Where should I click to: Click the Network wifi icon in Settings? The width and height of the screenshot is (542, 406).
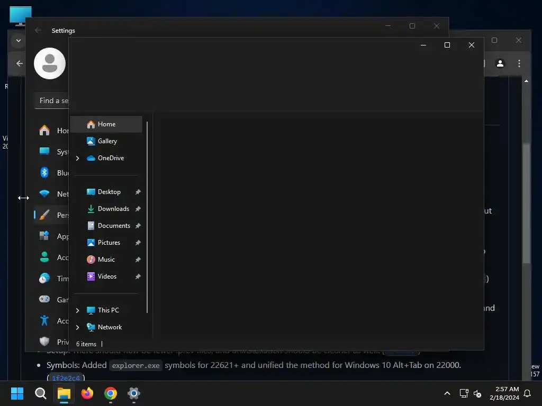click(44, 193)
